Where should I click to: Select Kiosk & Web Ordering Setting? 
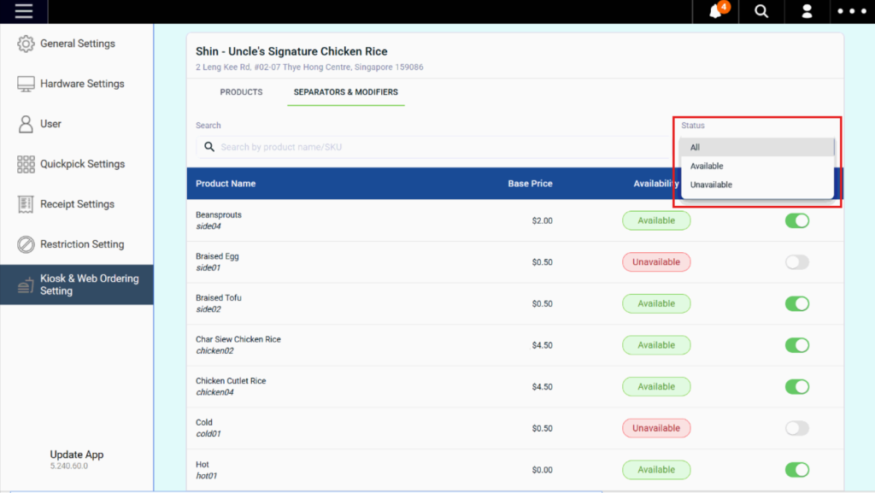pos(77,285)
